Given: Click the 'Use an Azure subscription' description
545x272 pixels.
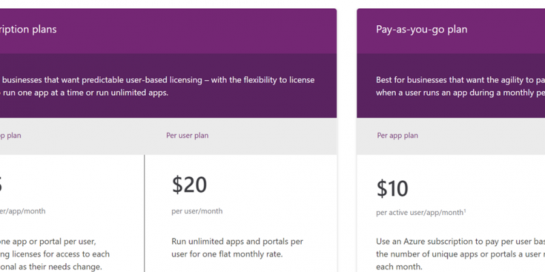Looking at the screenshot, I should click(461, 254).
